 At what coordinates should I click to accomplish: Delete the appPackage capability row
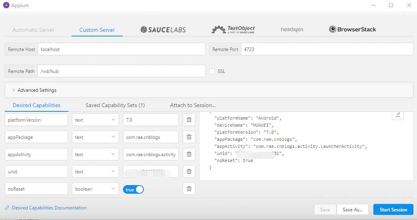point(189,137)
